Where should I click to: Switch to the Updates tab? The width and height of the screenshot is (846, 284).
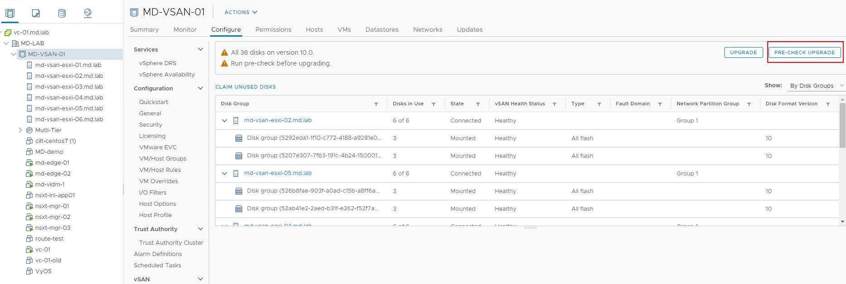pos(470,29)
